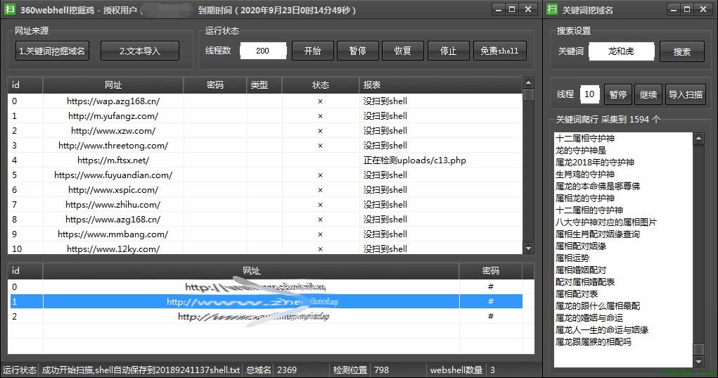Select keyword 十二属相守护神
718x378 pixels.
tap(585, 139)
